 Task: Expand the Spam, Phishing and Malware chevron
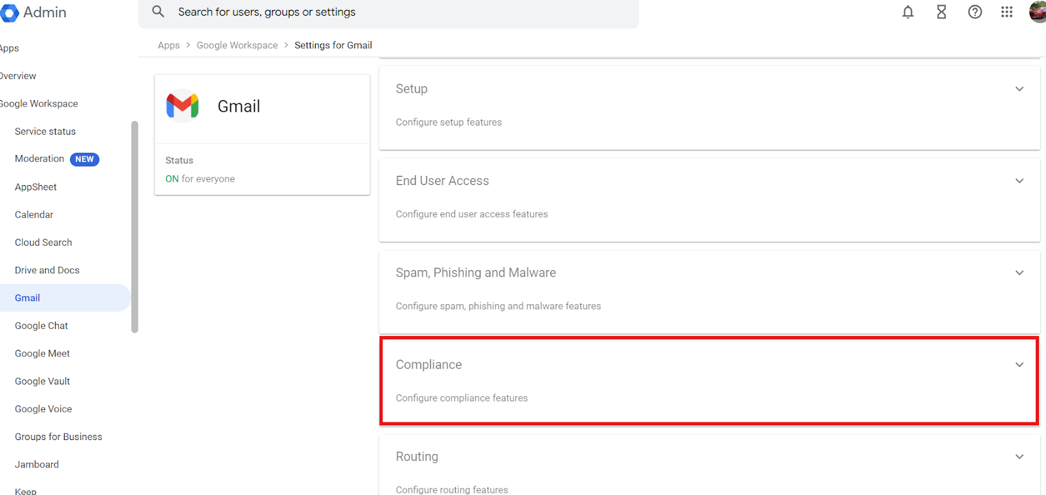point(1019,273)
